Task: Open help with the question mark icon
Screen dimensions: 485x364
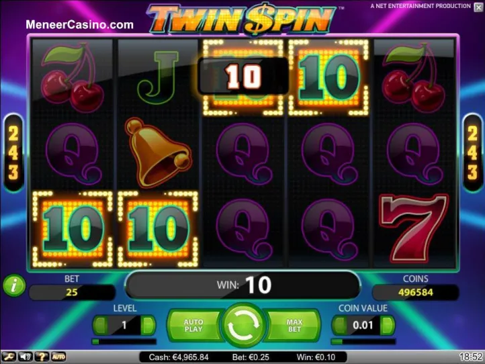Action: 42,357
